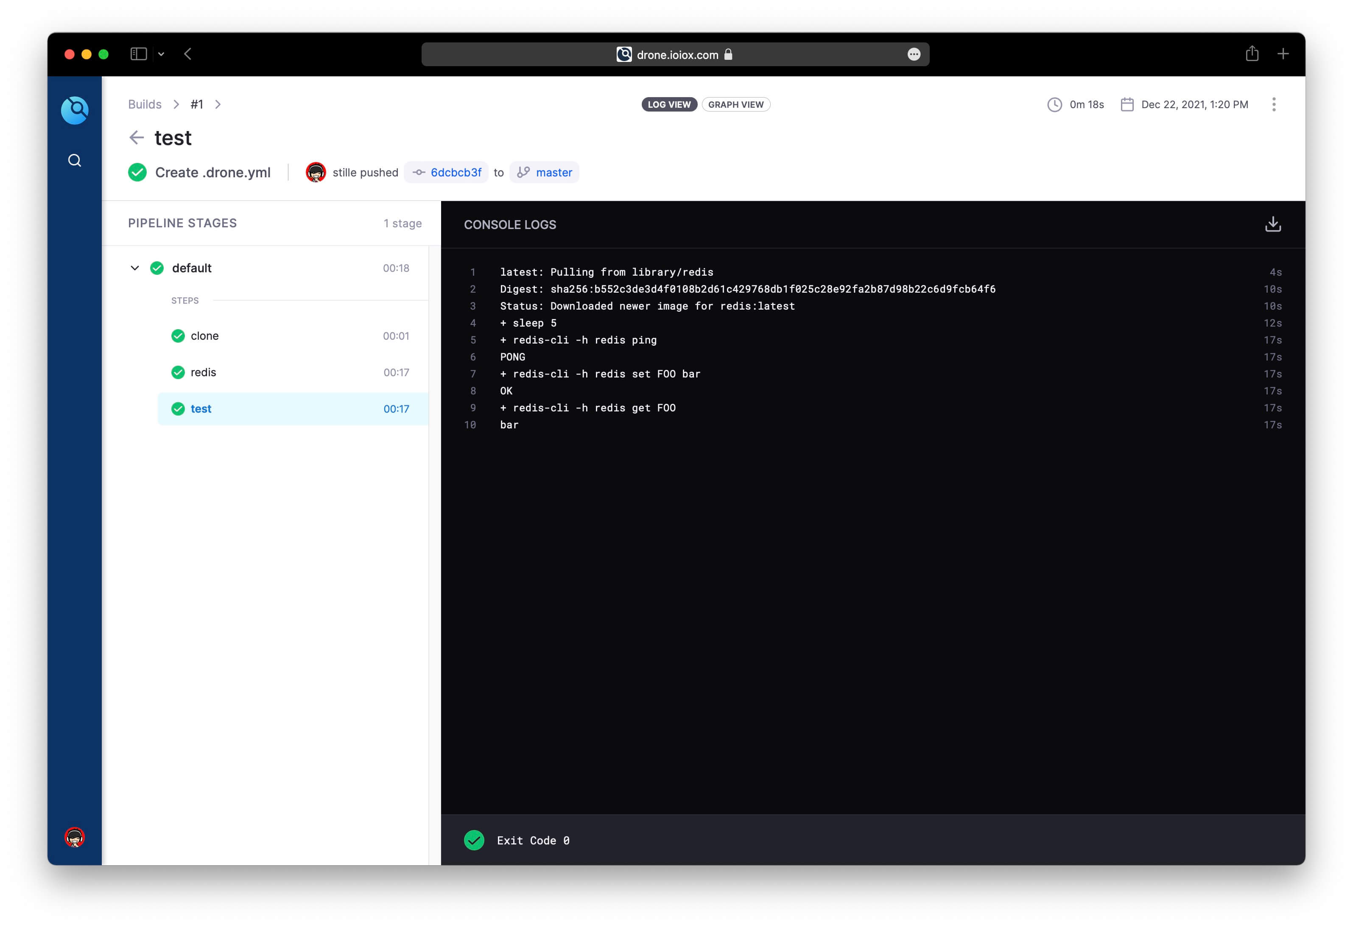Go back using the arrow beside test
The height and width of the screenshot is (928, 1353).
point(136,138)
